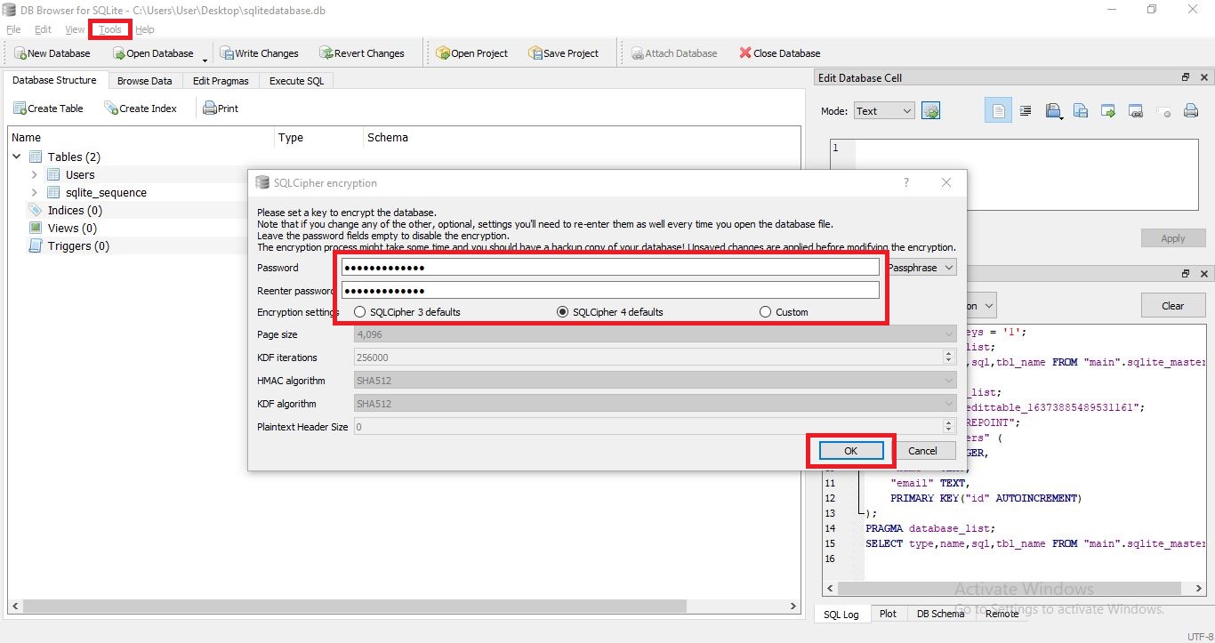
Task: Open the Mode Text dropdown
Action: coord(884,111)
